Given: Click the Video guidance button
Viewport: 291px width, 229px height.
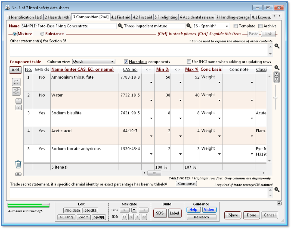Looking at the screenshot, I should tap(209, 210).
